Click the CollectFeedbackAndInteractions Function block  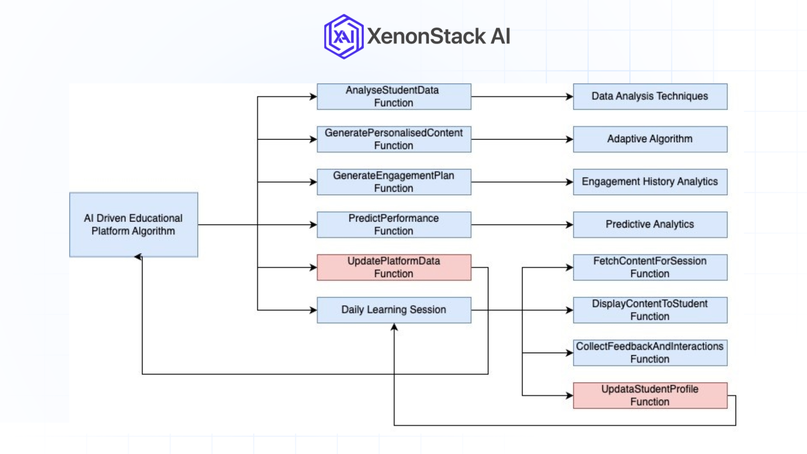coord(650,352)
